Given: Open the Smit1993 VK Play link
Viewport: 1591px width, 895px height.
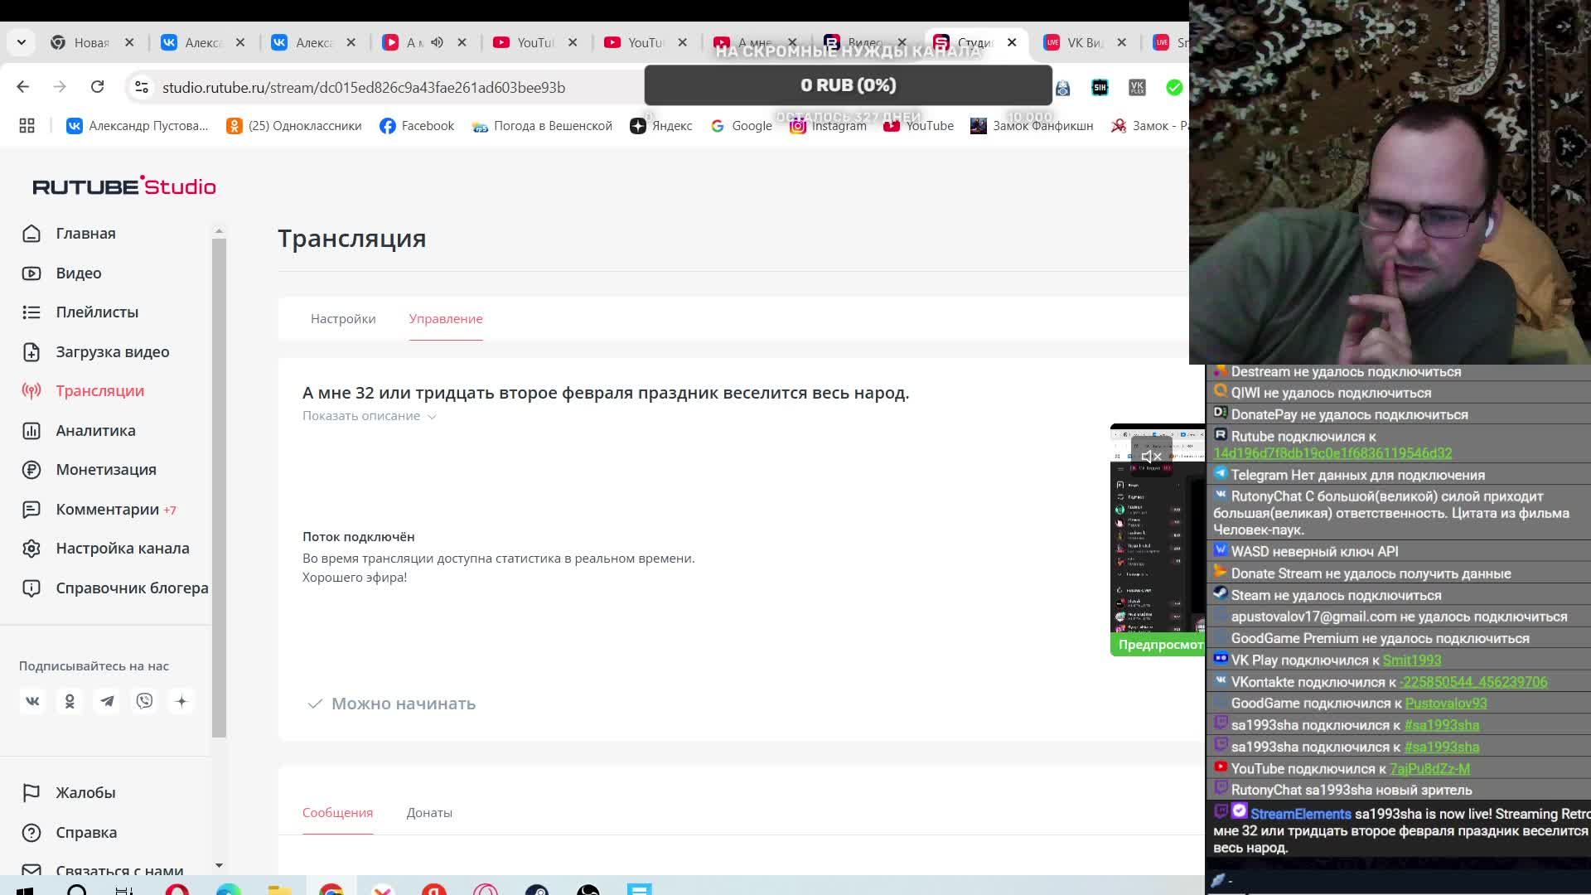Looking at the screenshot, I should click(x=1411, y=660).
